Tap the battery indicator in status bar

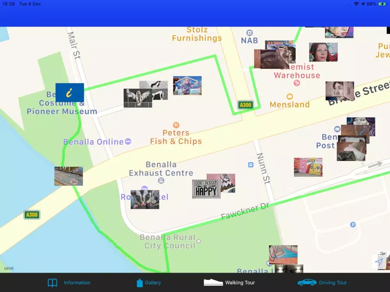383,4
